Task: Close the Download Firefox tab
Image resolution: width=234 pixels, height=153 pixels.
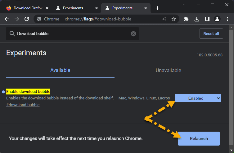Action: [x=47, y=8]
